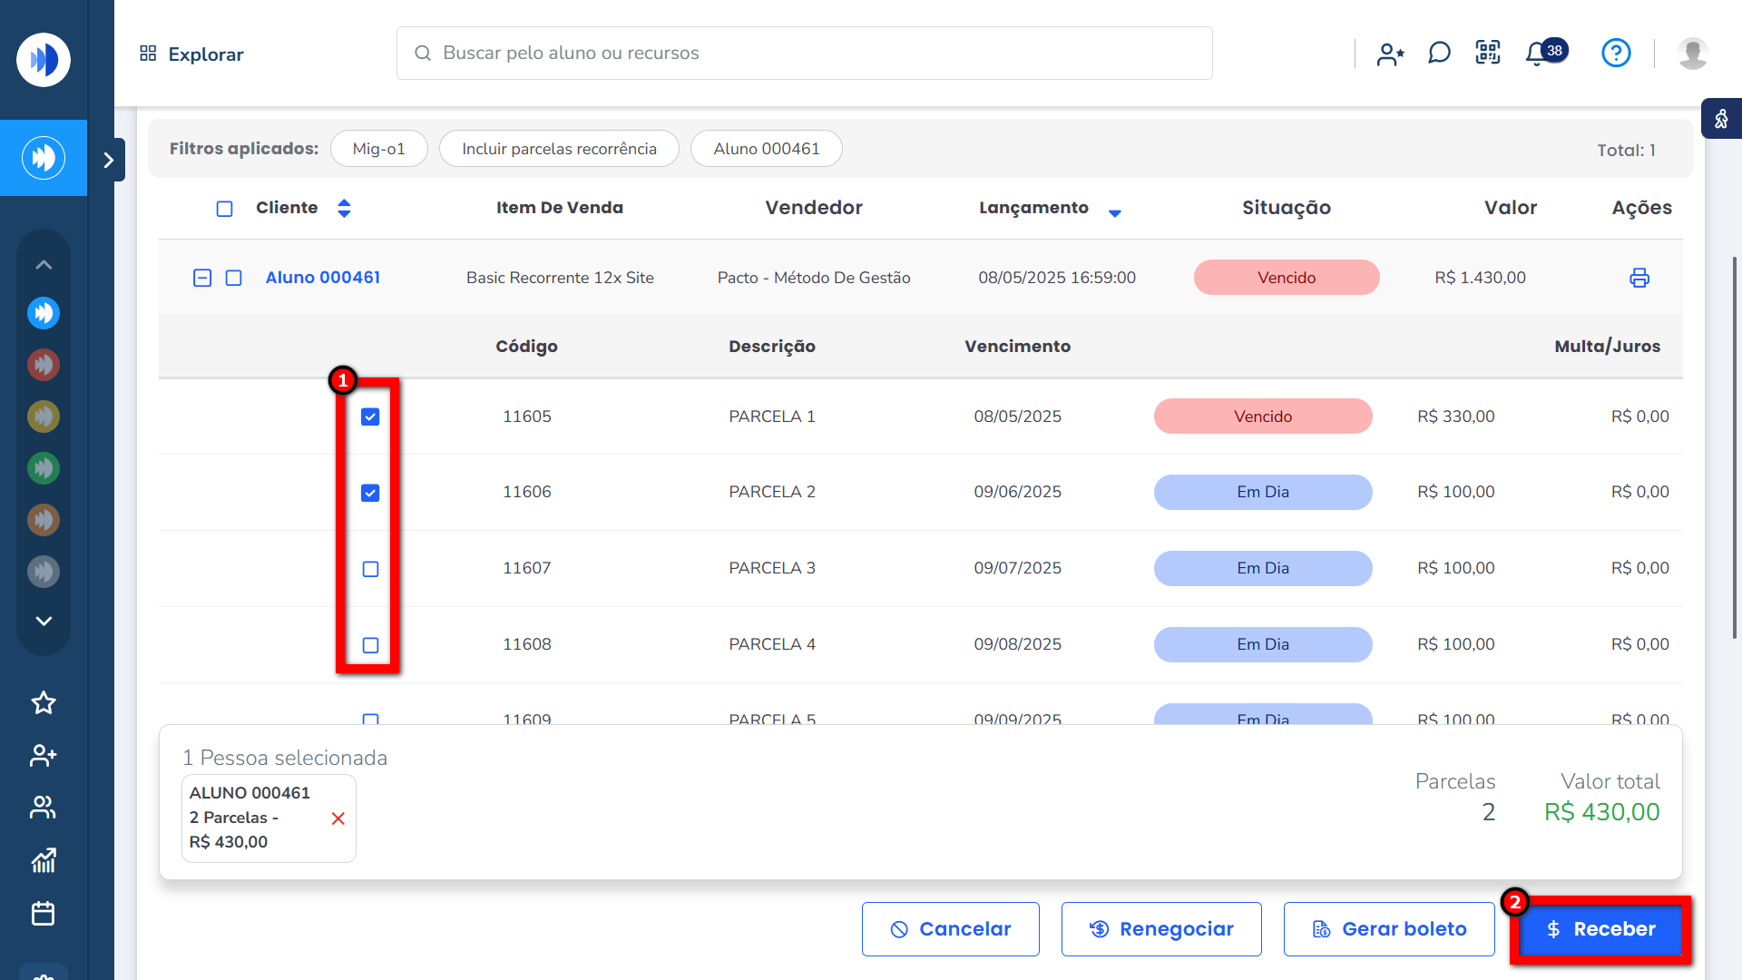Click the add person icon in header
The height and width of the screenshot is (980, 1742).
point(1390,54)
